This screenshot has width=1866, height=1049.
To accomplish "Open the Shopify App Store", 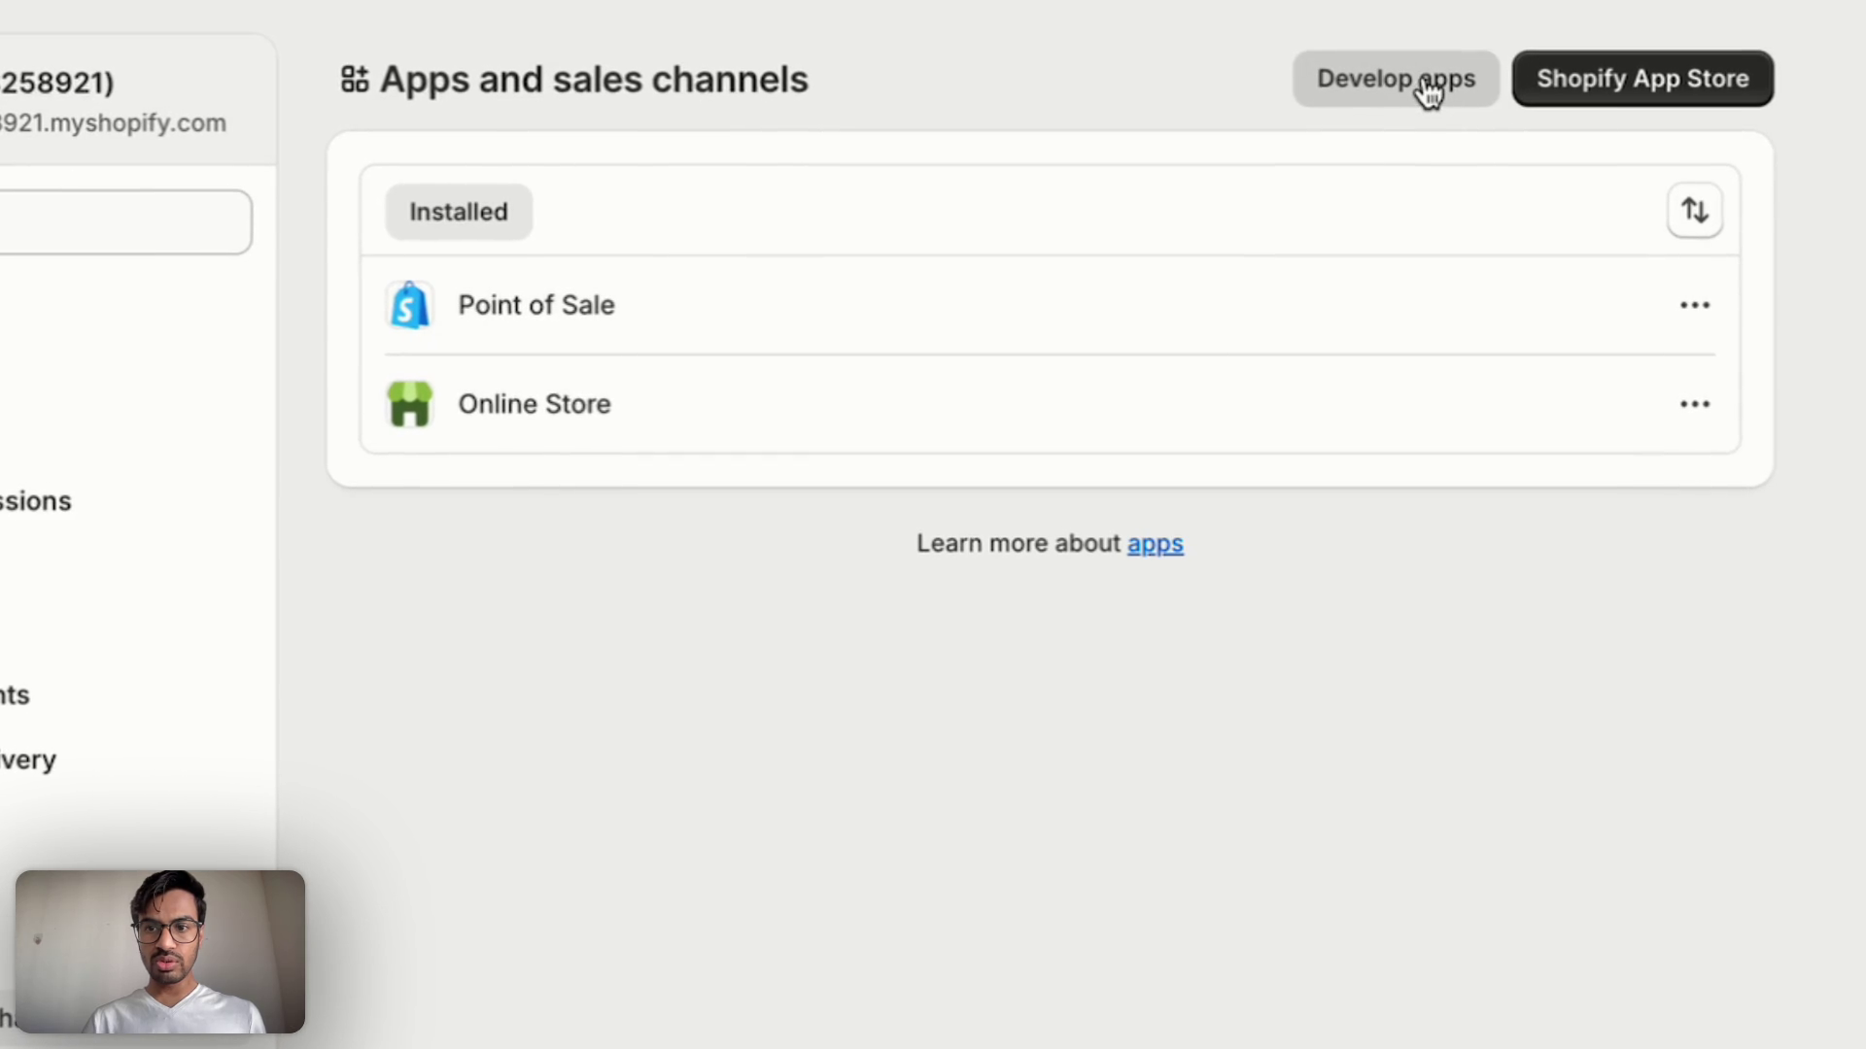I will coord(1641,79).
